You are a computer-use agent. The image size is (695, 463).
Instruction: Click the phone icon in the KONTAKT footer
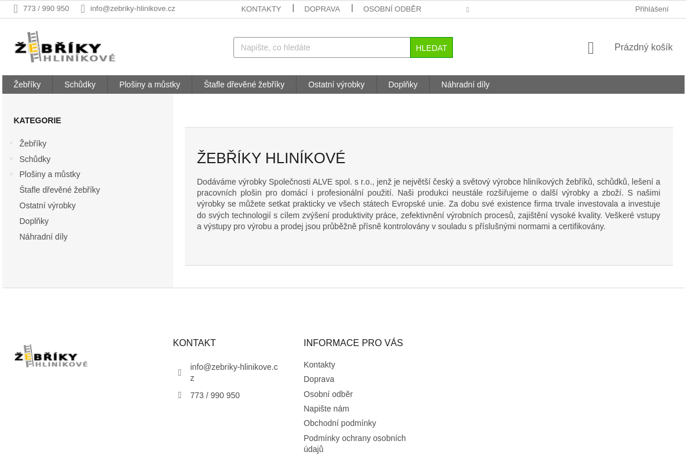(x=180, y=395)
